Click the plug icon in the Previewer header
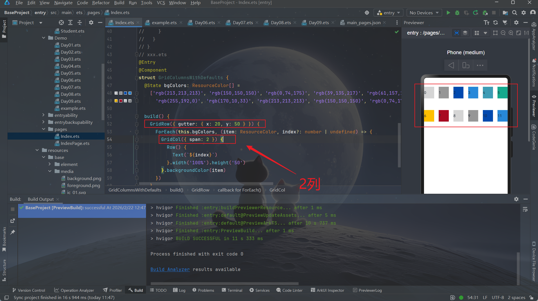This screenshot has width=538, height=301. coord(505,22)
